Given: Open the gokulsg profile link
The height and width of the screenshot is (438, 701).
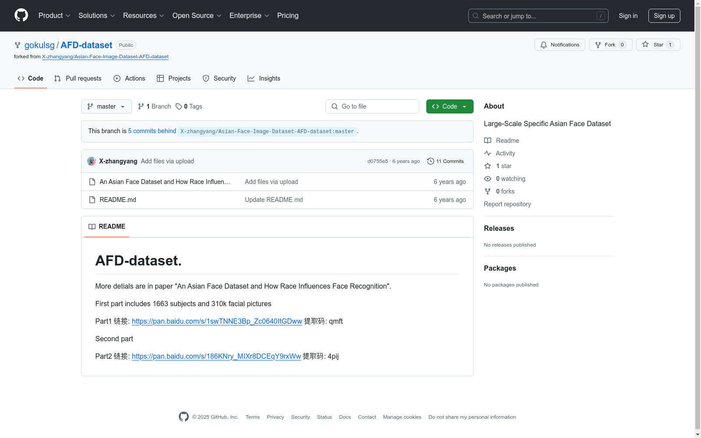Looking at the screenshot, I should (x=39, y=45).
